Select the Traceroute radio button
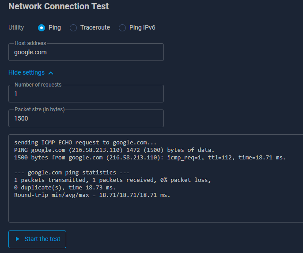 [x=73, y=28]
